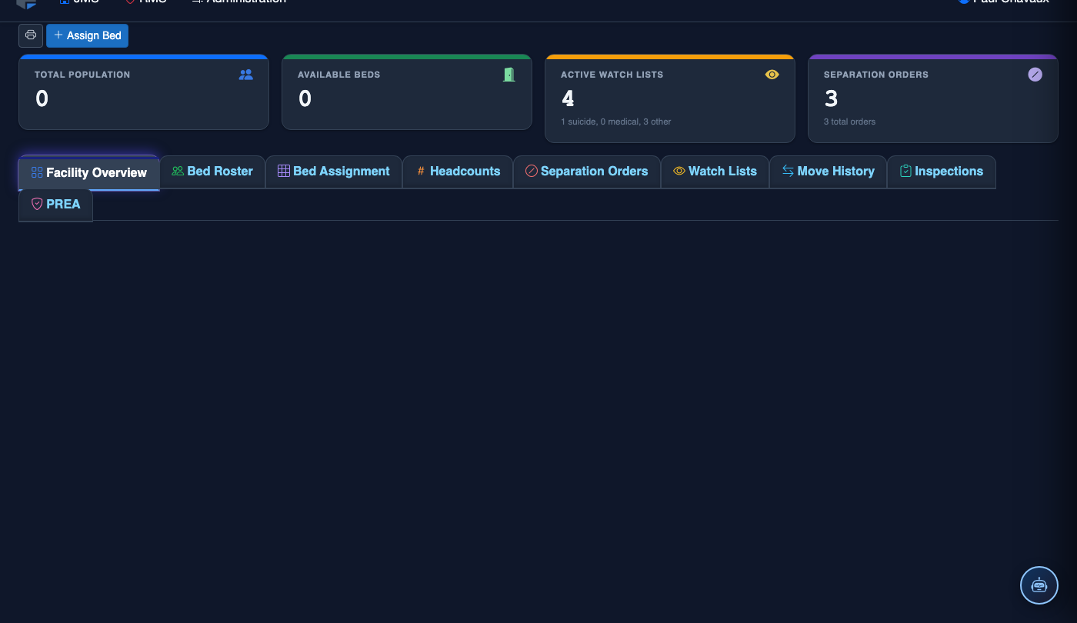
Task: Open the chatbot assistant icon
Action: pos(1039,585)
